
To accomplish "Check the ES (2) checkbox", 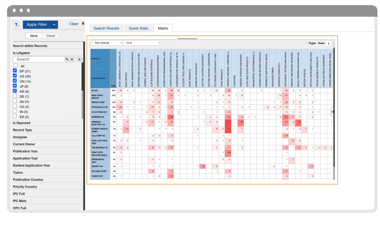I will 15,117.
